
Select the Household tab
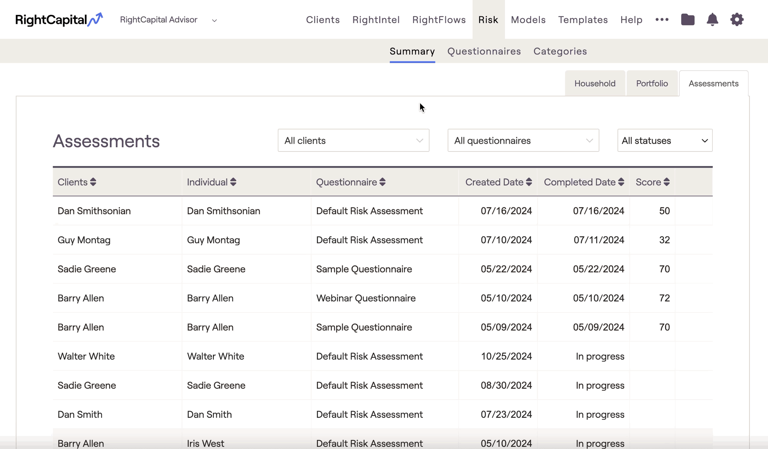click(x=595, y=83)
